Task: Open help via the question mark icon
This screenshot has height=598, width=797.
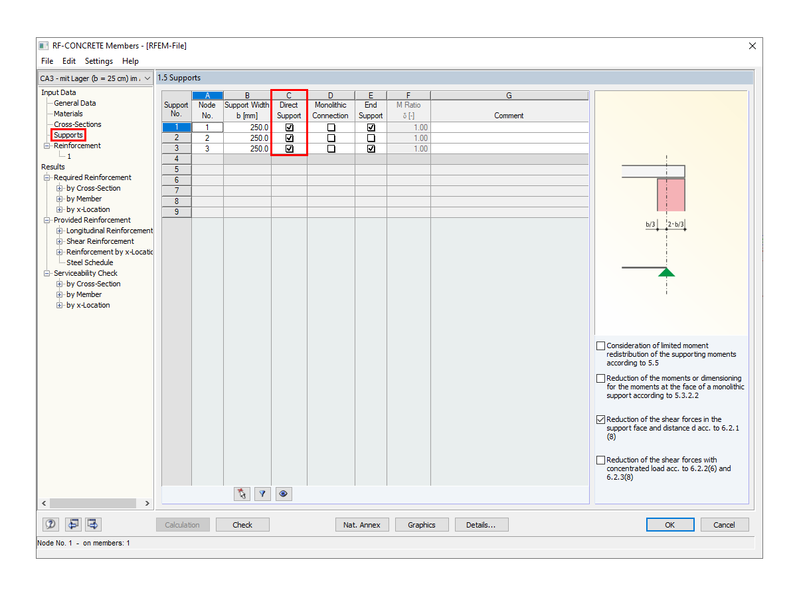Action: point(50,524)
